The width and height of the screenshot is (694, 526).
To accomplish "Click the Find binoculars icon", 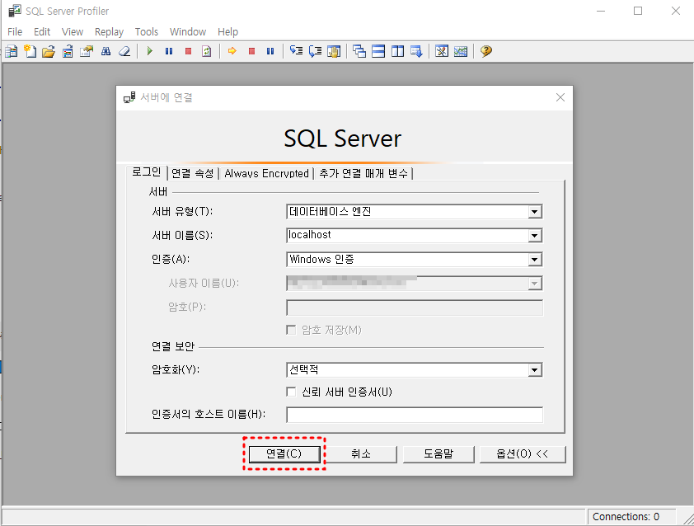I will click(106, 51).
